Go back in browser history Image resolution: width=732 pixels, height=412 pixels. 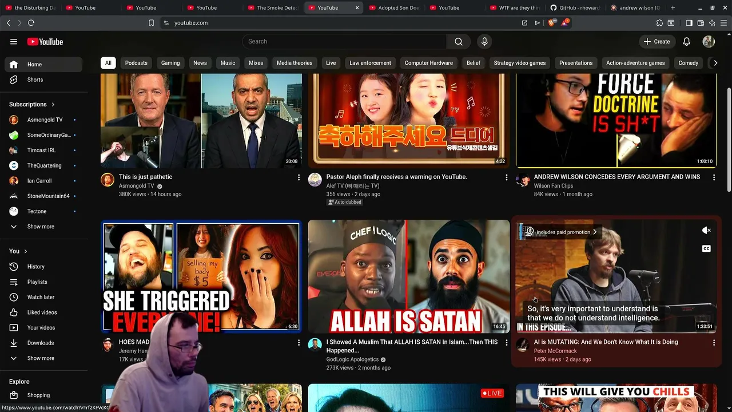(x=8, y=23)
